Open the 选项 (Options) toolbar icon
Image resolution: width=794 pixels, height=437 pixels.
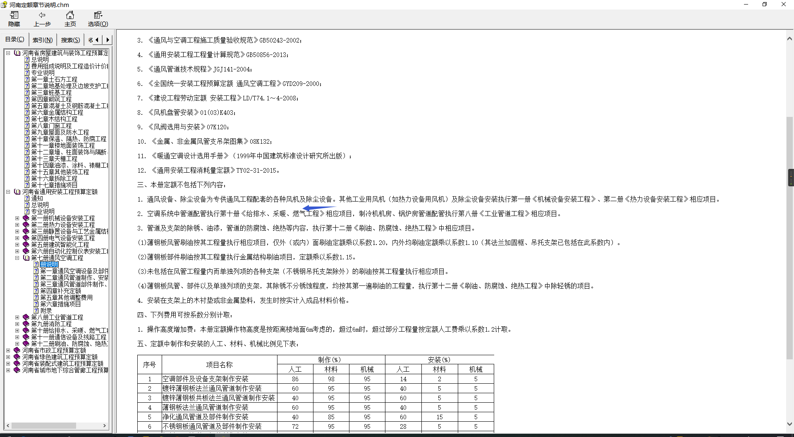tap(98, 19)
